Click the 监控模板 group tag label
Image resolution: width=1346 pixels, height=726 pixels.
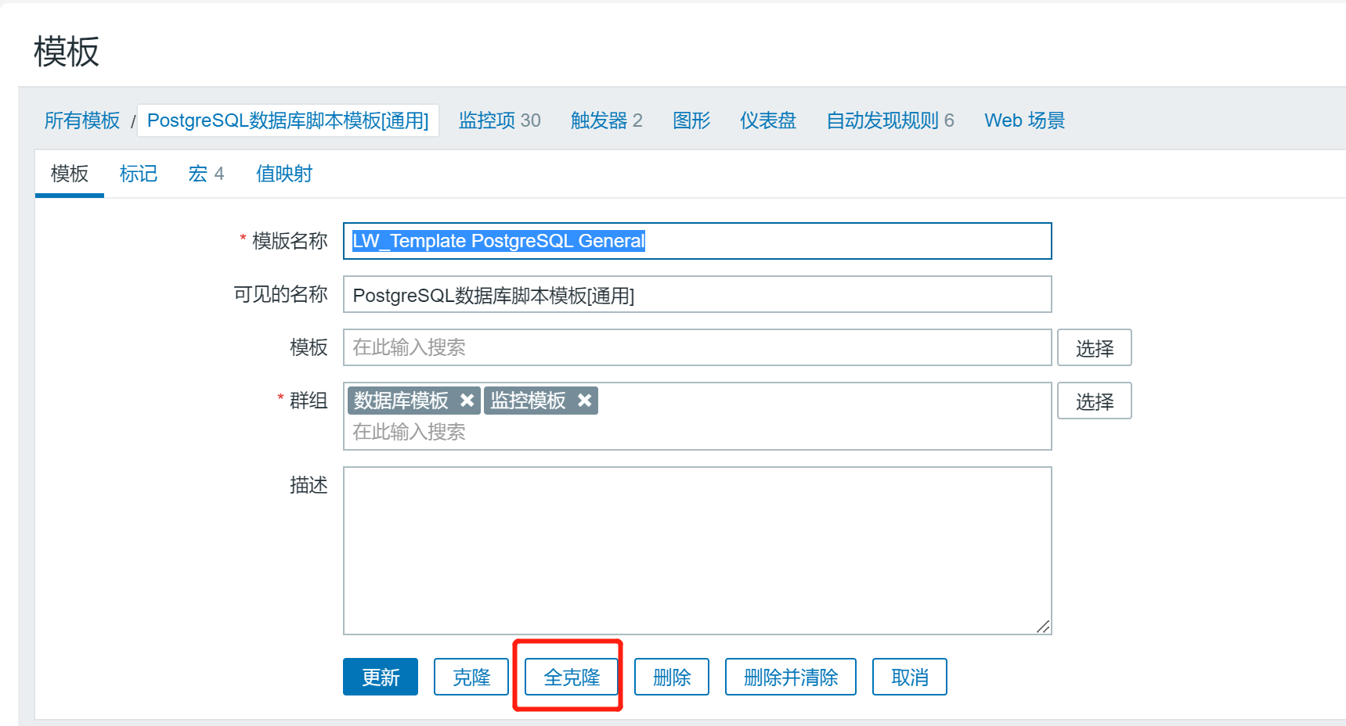click(x=529, y=401)
